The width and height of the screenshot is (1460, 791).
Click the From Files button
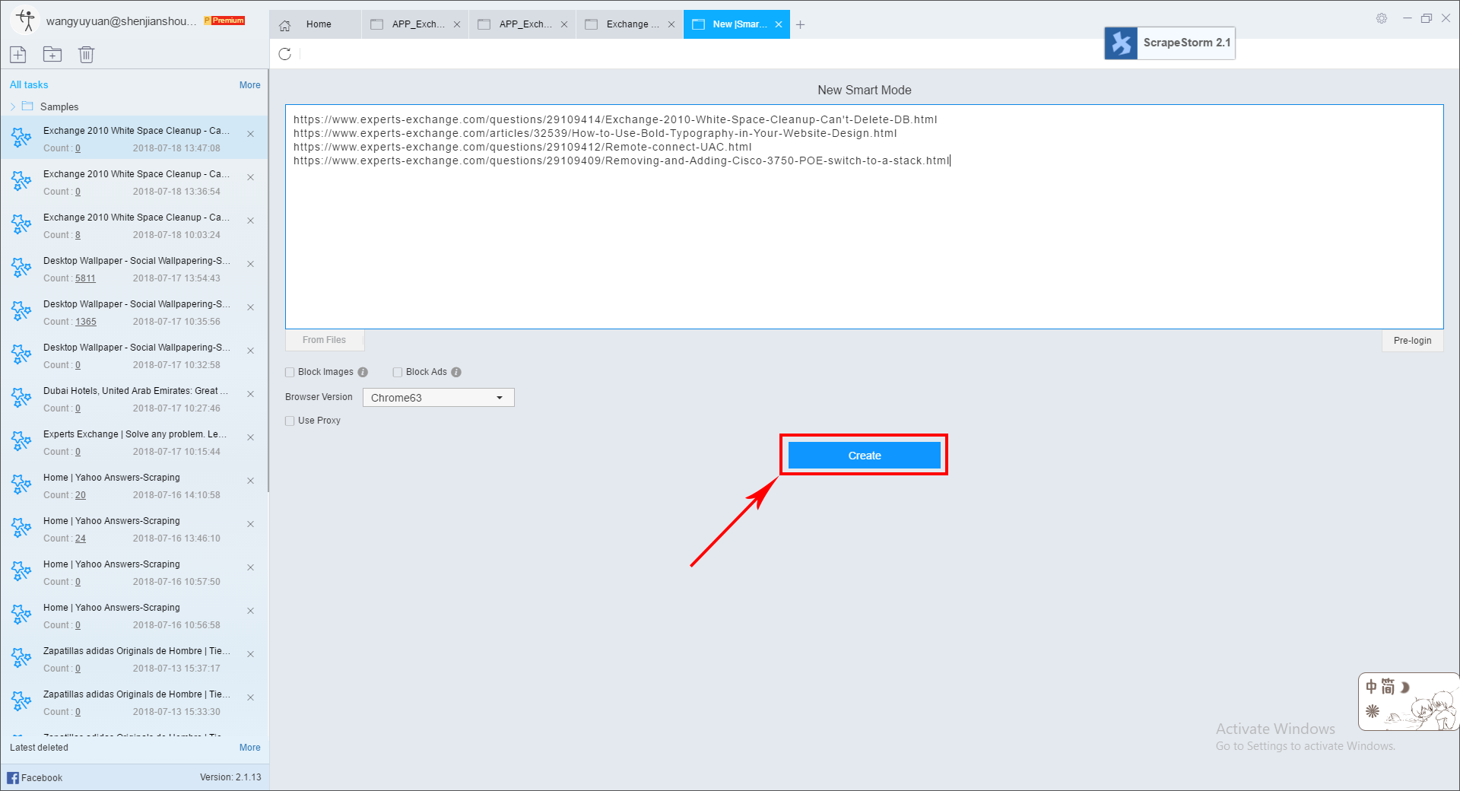pos(325,340)
